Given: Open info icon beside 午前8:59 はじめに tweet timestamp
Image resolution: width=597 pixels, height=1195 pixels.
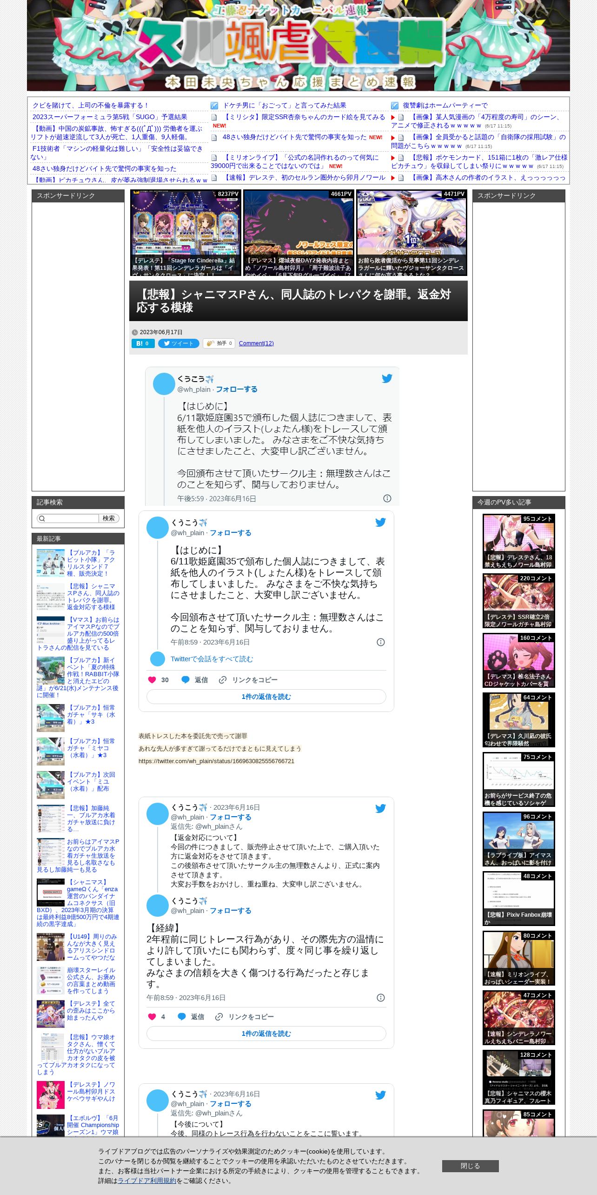Looking at the screenshot, I should tap(380, 642).
